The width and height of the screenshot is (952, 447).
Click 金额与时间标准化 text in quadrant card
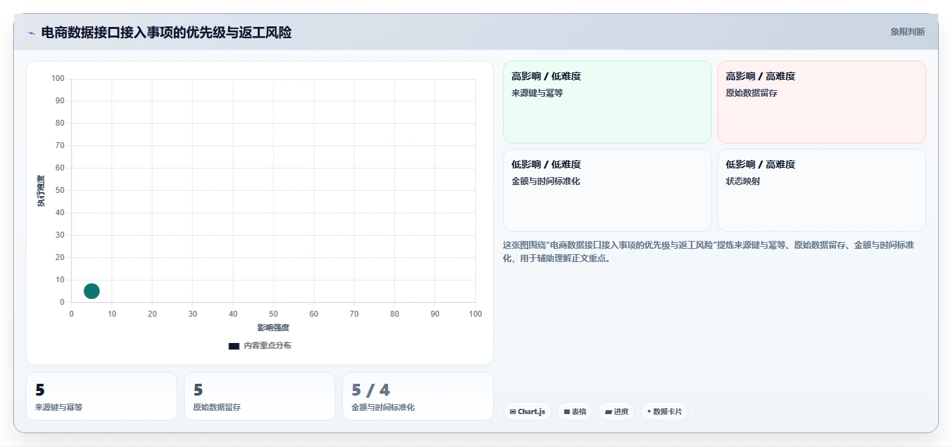point(546,181)
